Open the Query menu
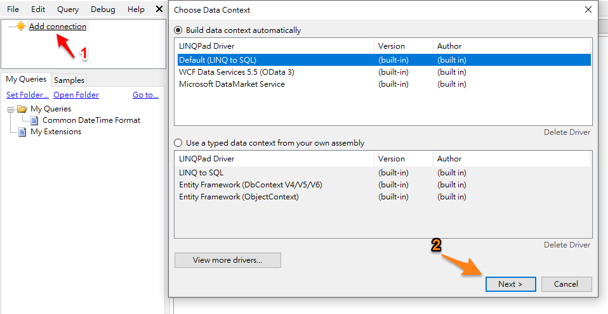 pyautogui.click(x=68, y=9)
